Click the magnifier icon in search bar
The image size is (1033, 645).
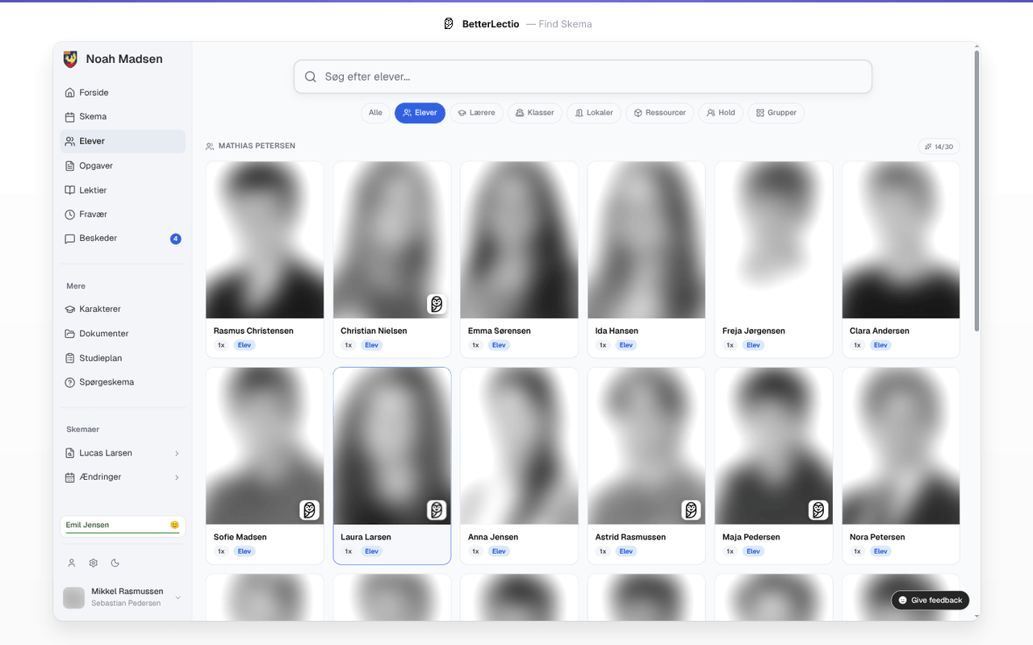coord(311,77)
